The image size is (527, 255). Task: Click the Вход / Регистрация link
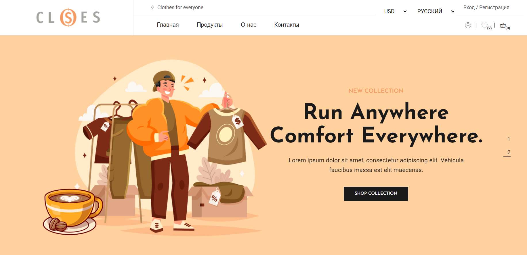click(x=486, y=7)
